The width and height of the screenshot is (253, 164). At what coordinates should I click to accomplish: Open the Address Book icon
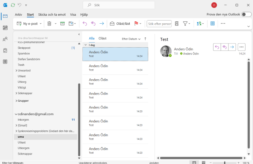(x=177, y=24)
